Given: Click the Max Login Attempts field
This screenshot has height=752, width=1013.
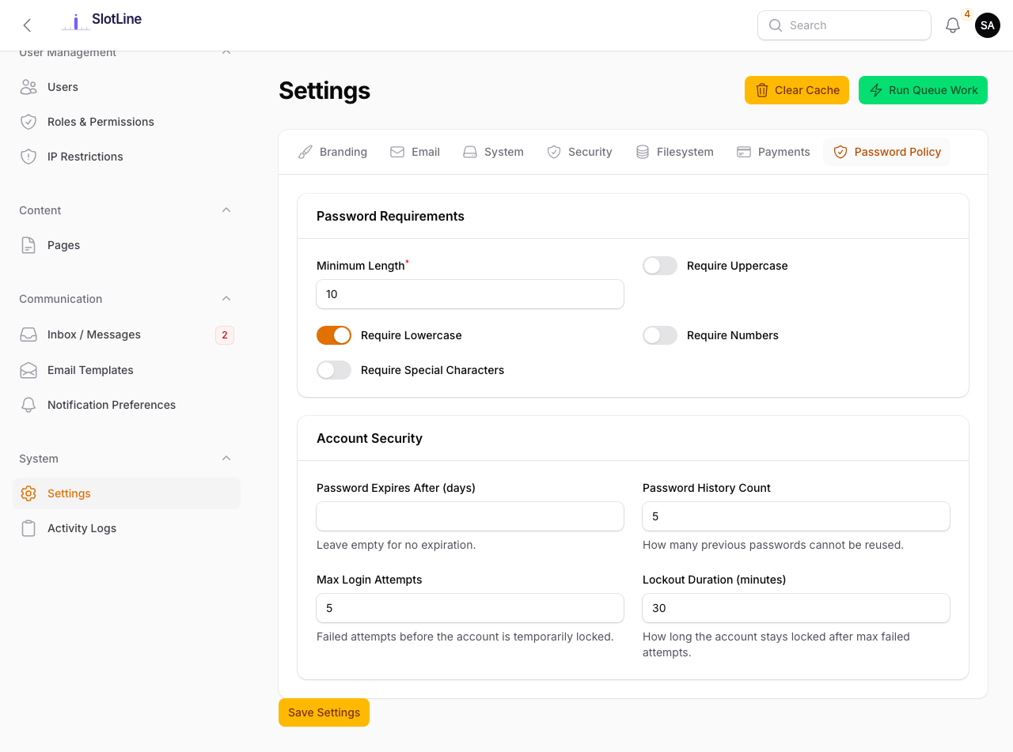Looking at the screenshot, I should pos(470,608).
